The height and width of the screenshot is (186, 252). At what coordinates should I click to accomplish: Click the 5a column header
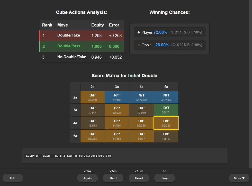166,87
